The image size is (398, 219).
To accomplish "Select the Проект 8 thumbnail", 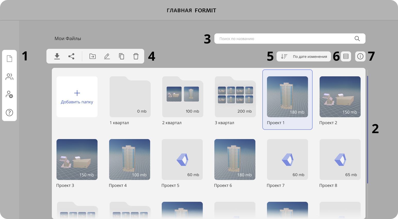I will (340, 159).
